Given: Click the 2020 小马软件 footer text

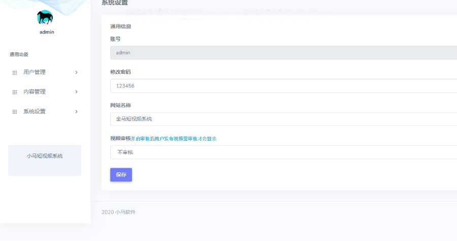Looking at the screenshot, I should pyautogui.click(x=119, y=212).
